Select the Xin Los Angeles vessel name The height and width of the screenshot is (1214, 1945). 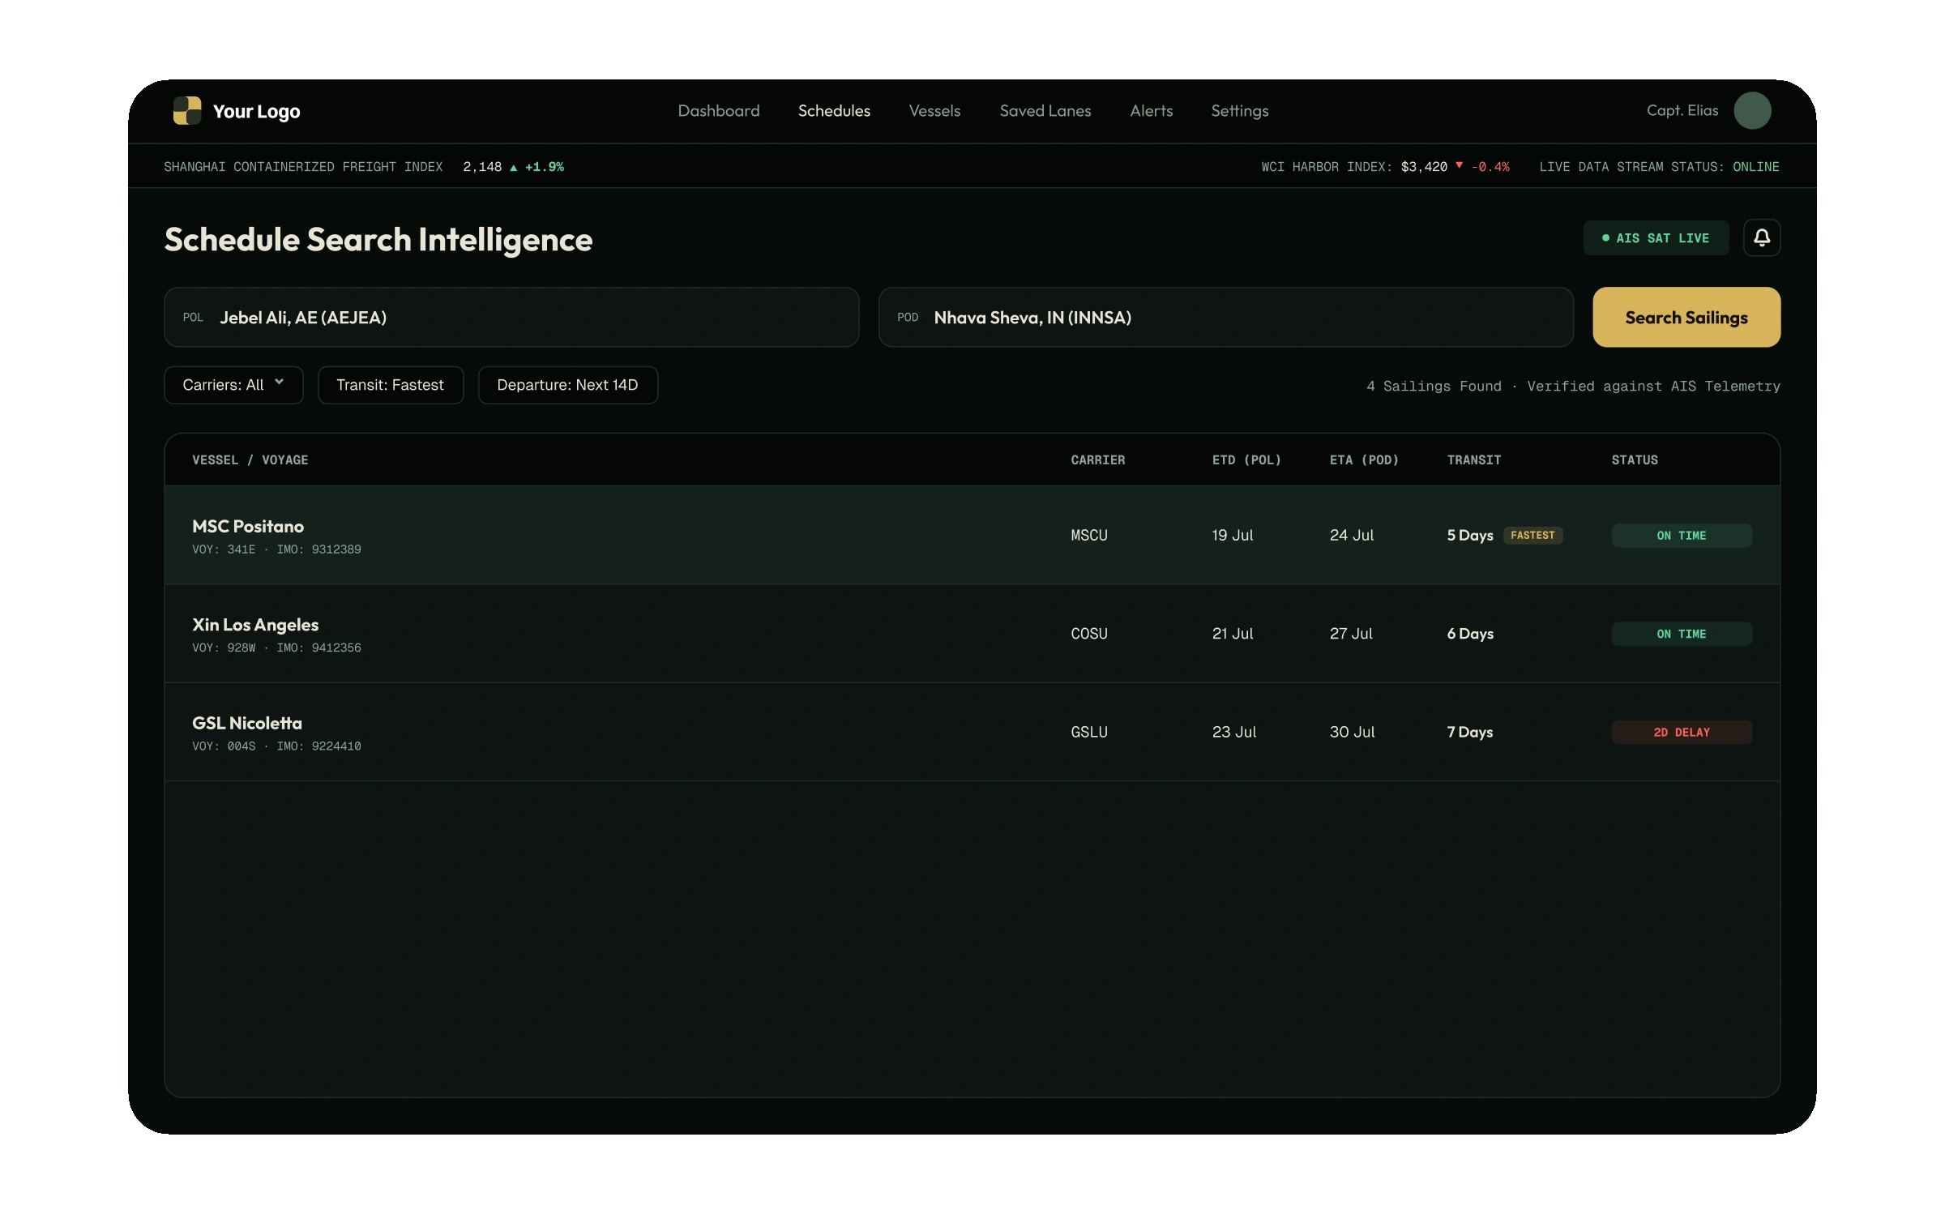coord(255,625)
